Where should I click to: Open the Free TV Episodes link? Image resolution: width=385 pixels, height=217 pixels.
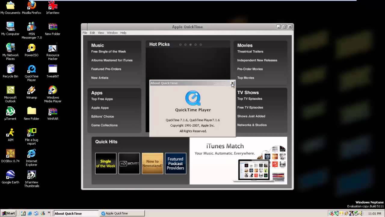[250, 107]
